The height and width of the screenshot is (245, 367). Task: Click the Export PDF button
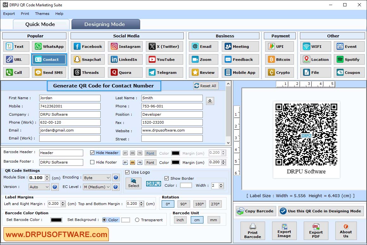(316, 231)
